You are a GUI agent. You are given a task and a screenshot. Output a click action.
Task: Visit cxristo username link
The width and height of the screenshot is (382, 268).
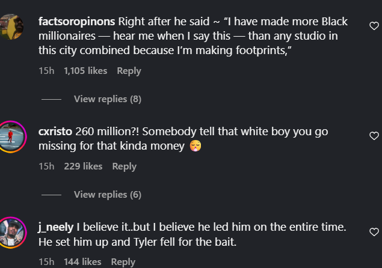pos(55,131)
